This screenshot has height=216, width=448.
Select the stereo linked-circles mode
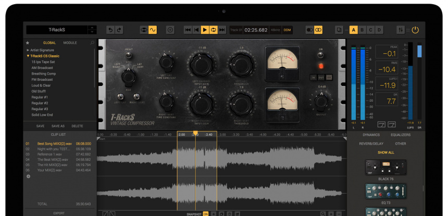pyautogui.click(x=318, y=30)
